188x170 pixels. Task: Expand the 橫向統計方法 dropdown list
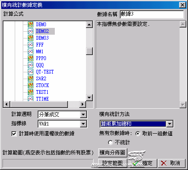tap(170, 124)
